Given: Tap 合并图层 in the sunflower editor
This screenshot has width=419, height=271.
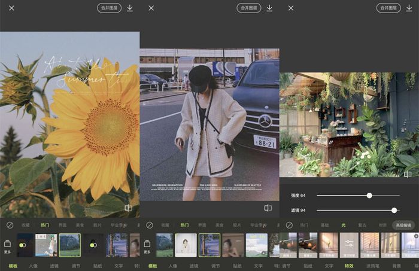Looking at the screenshot, I should coord(110,8).
